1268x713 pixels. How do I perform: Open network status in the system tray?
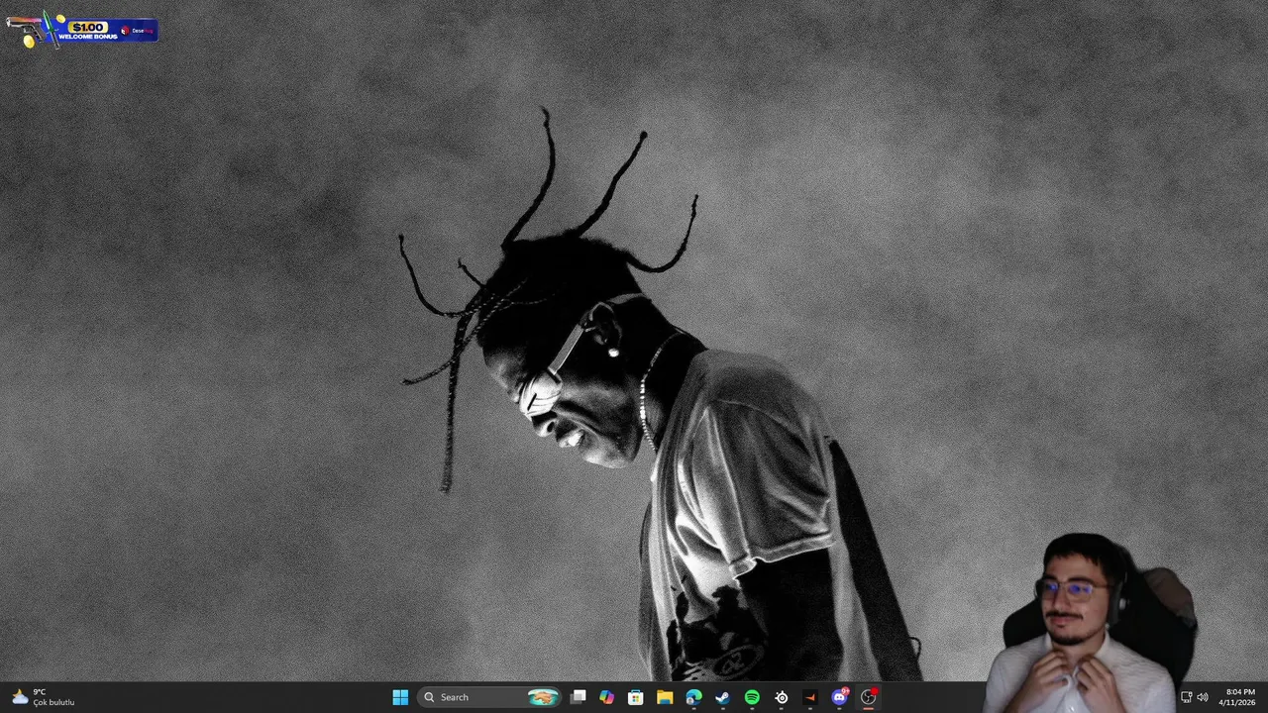click(1187, 697)
